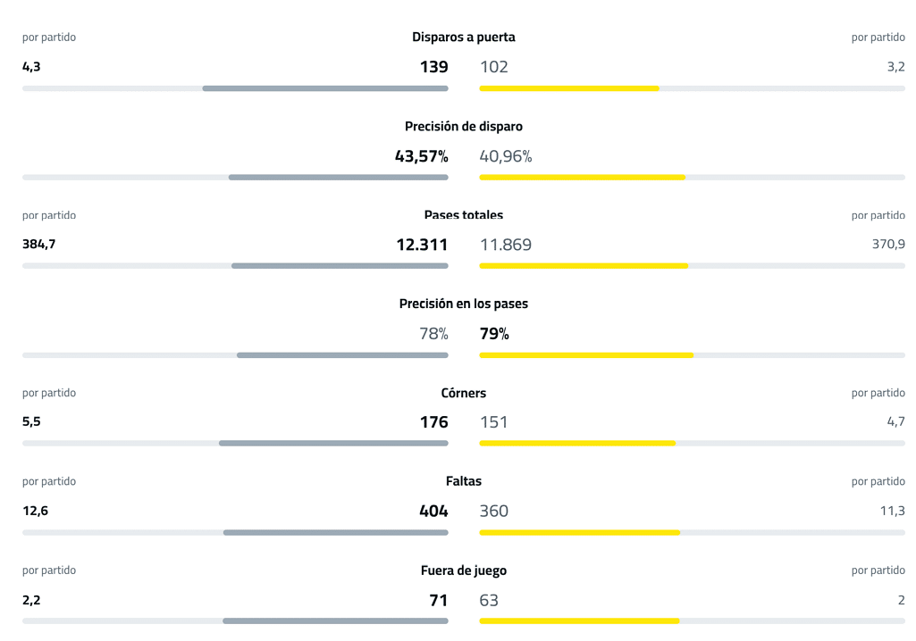Select the 384,7 passes per match value

coord(39,244)
